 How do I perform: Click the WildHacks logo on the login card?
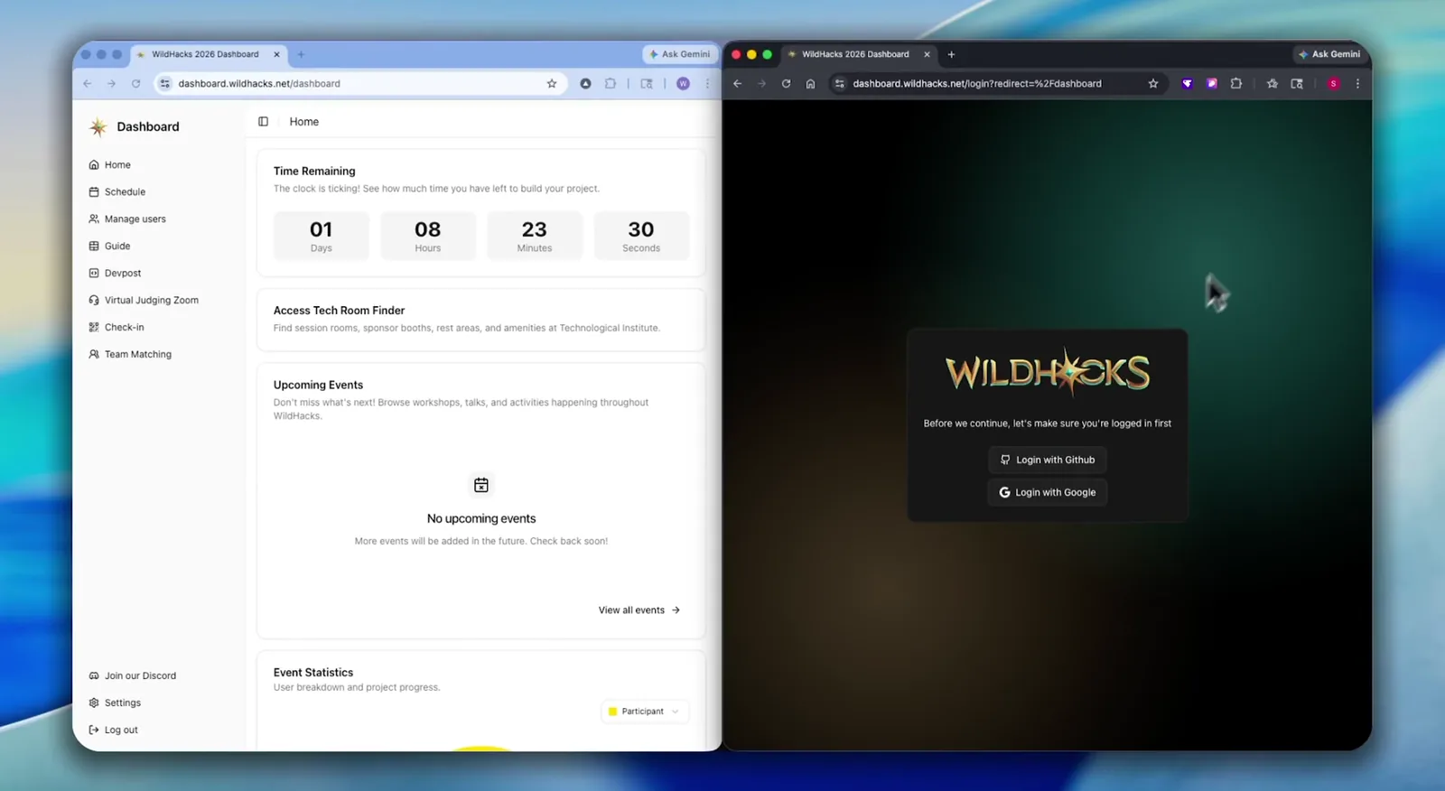click(x=1048, y=372)
